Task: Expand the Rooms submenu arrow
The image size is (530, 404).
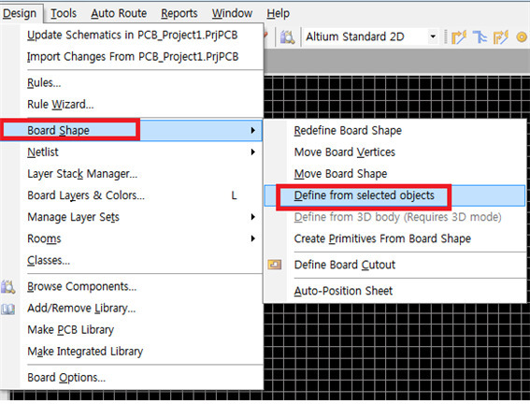Action: pyautogui.click(x=252, y=238)
